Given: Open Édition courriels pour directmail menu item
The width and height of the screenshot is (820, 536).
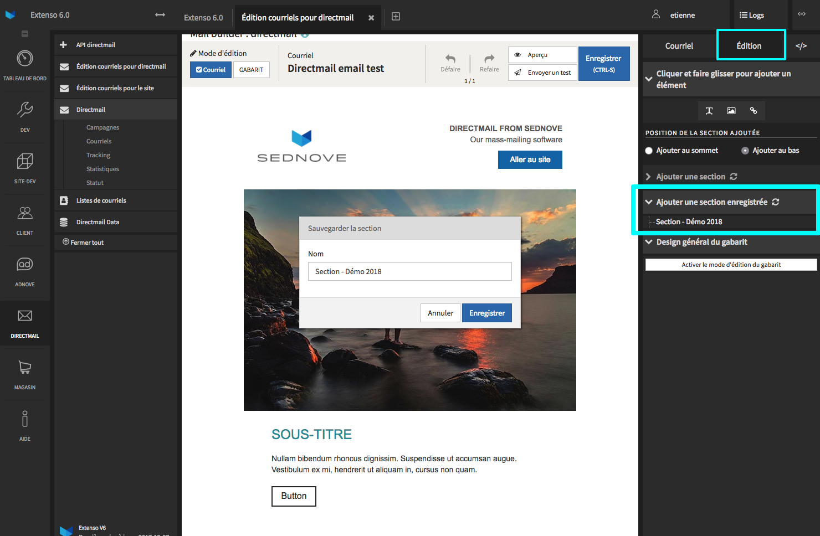Looking at the screenshot, I should point(116,66).
